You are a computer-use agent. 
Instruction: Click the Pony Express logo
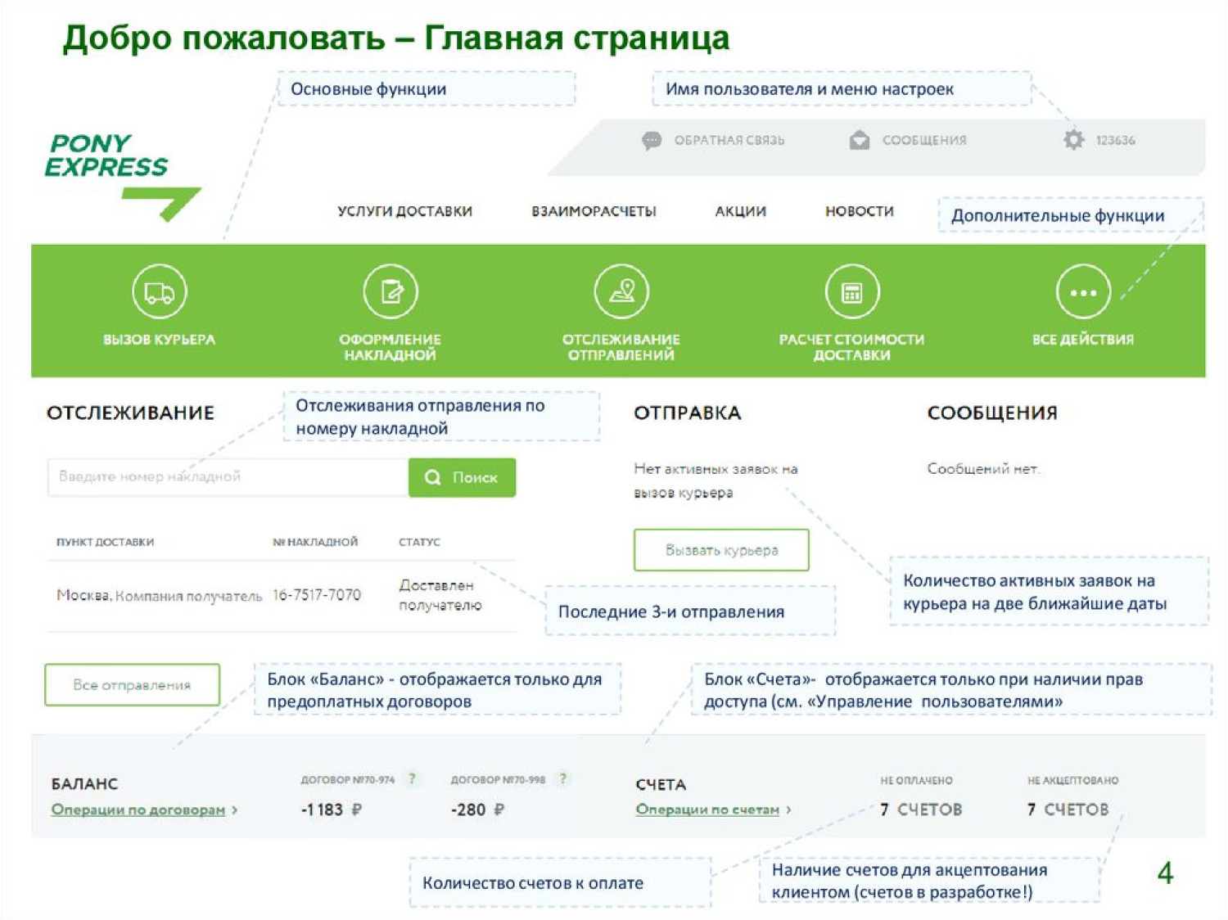click(x=115, y=174)
